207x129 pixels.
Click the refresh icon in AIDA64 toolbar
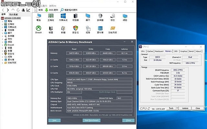18,10
